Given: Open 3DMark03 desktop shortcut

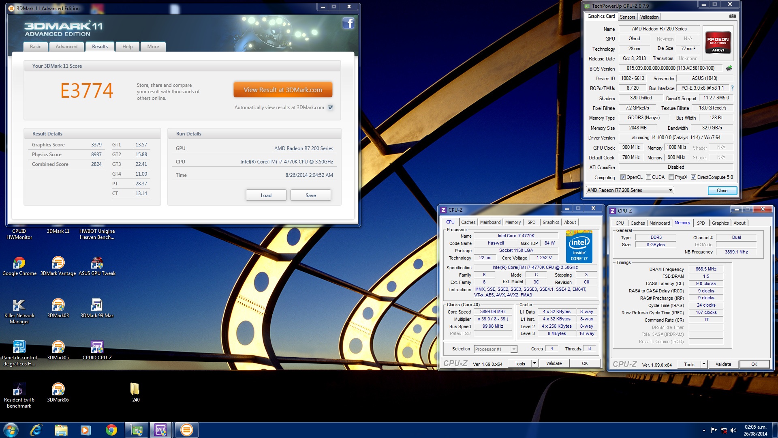Looking at the screenshot, I should coord(58,308).
